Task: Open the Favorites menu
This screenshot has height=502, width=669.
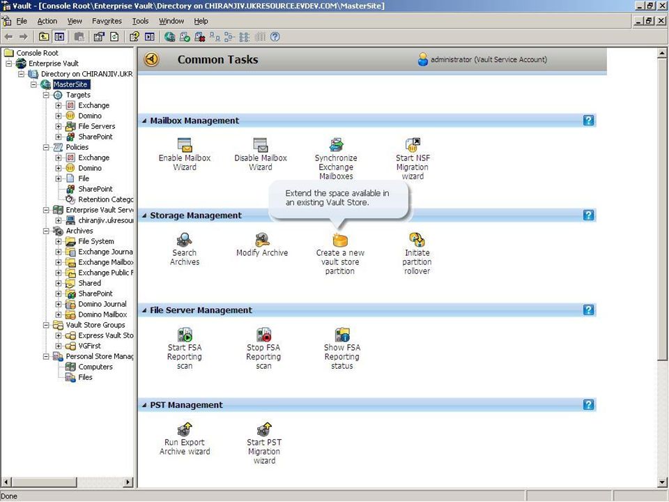Action: [x=107, y=21]
